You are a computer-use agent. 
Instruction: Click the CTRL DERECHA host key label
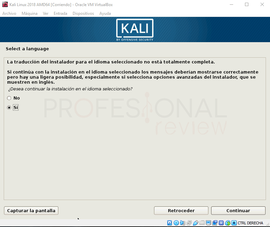click(x=250, y=223)
